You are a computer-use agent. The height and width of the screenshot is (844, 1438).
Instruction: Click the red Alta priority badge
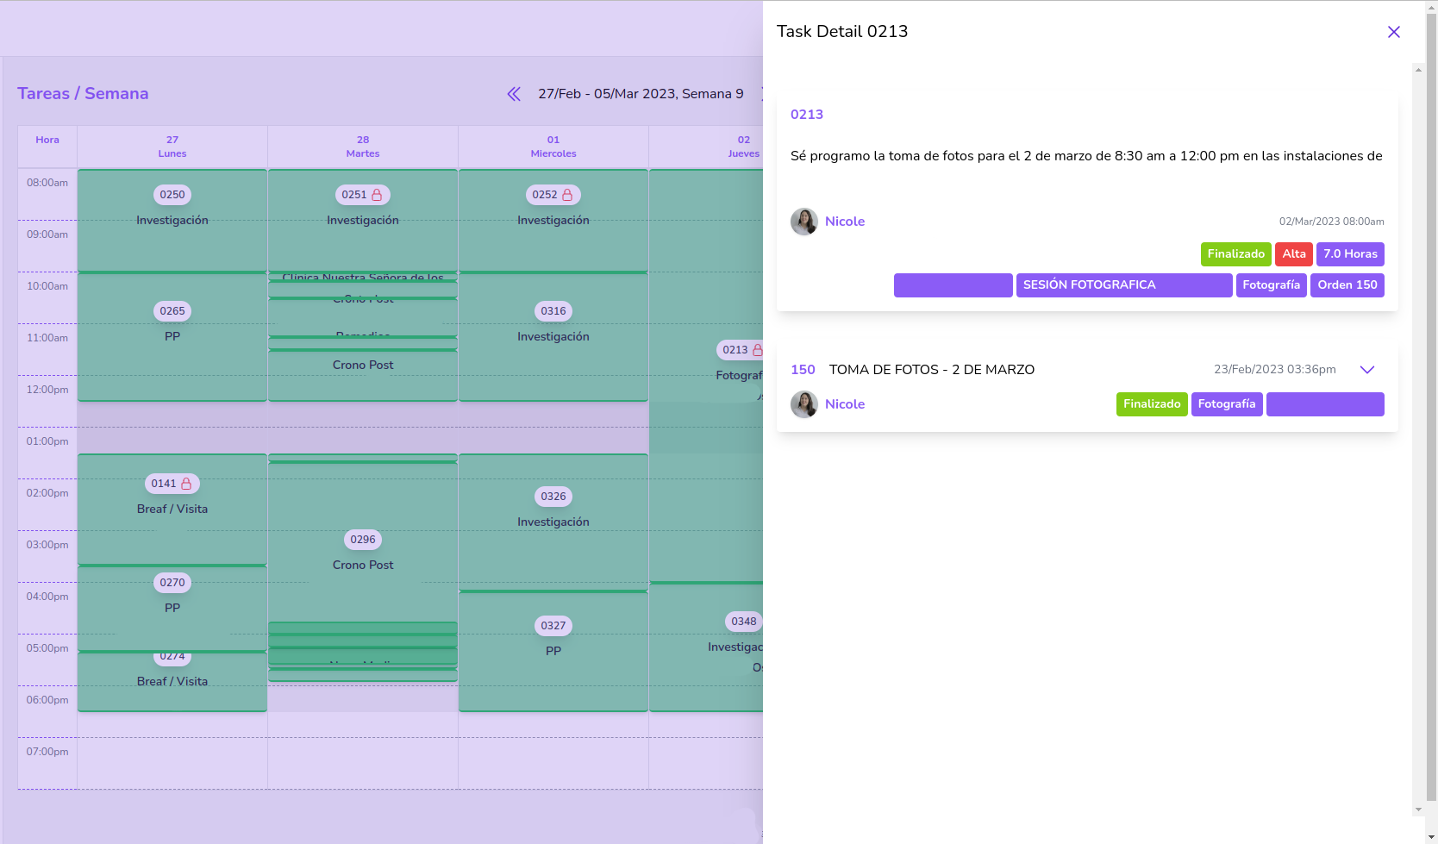1293,254
